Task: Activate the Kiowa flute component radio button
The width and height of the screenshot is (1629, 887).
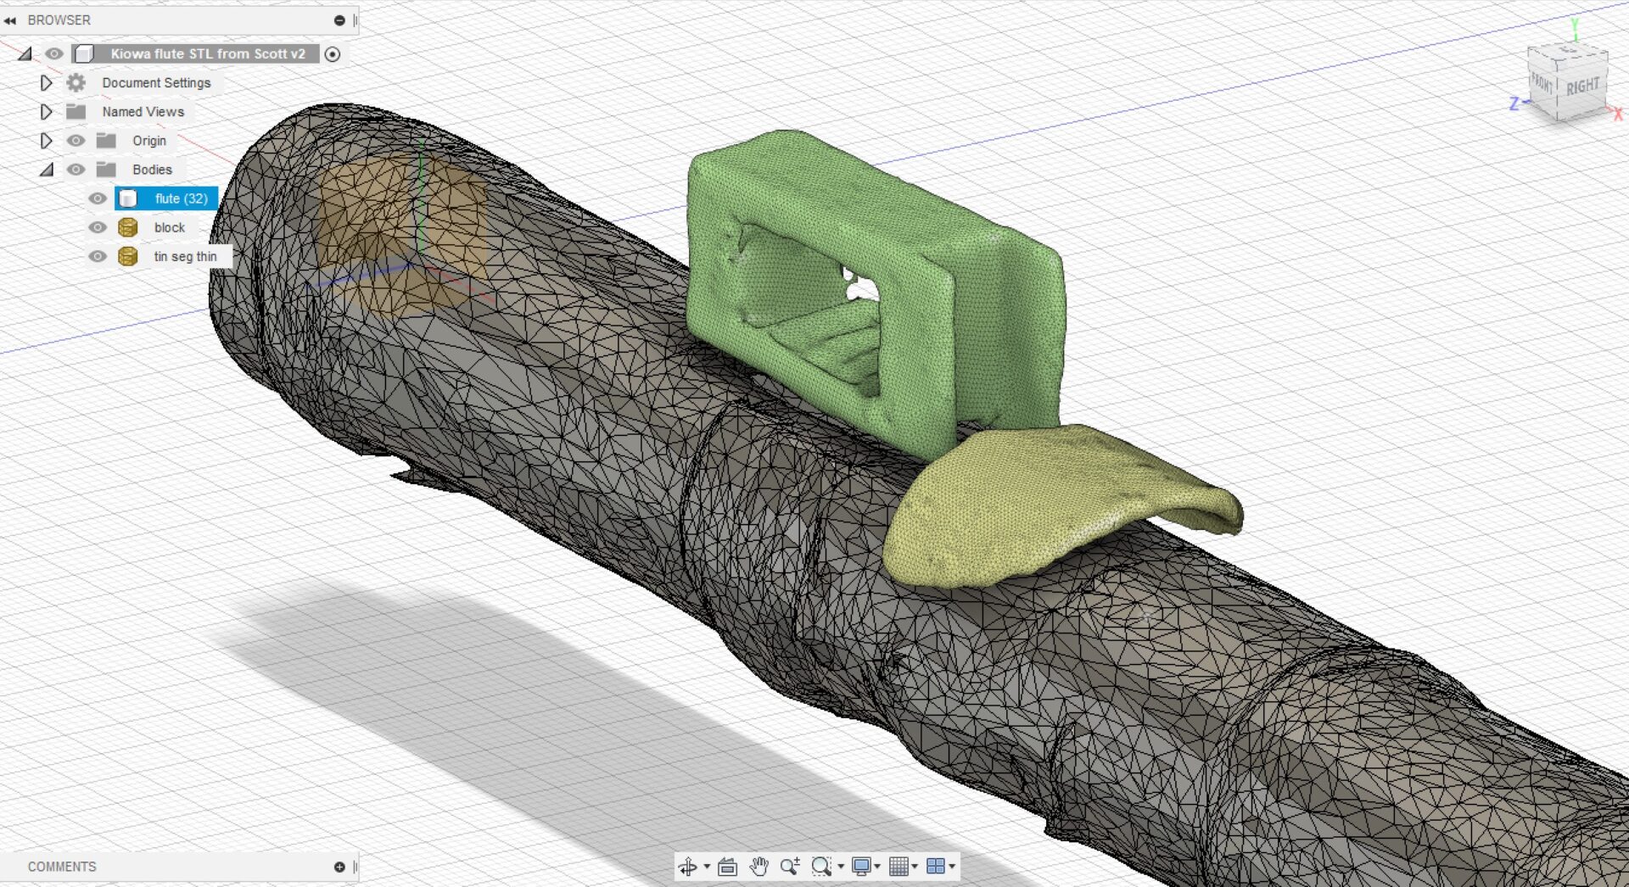Action: 333,53
